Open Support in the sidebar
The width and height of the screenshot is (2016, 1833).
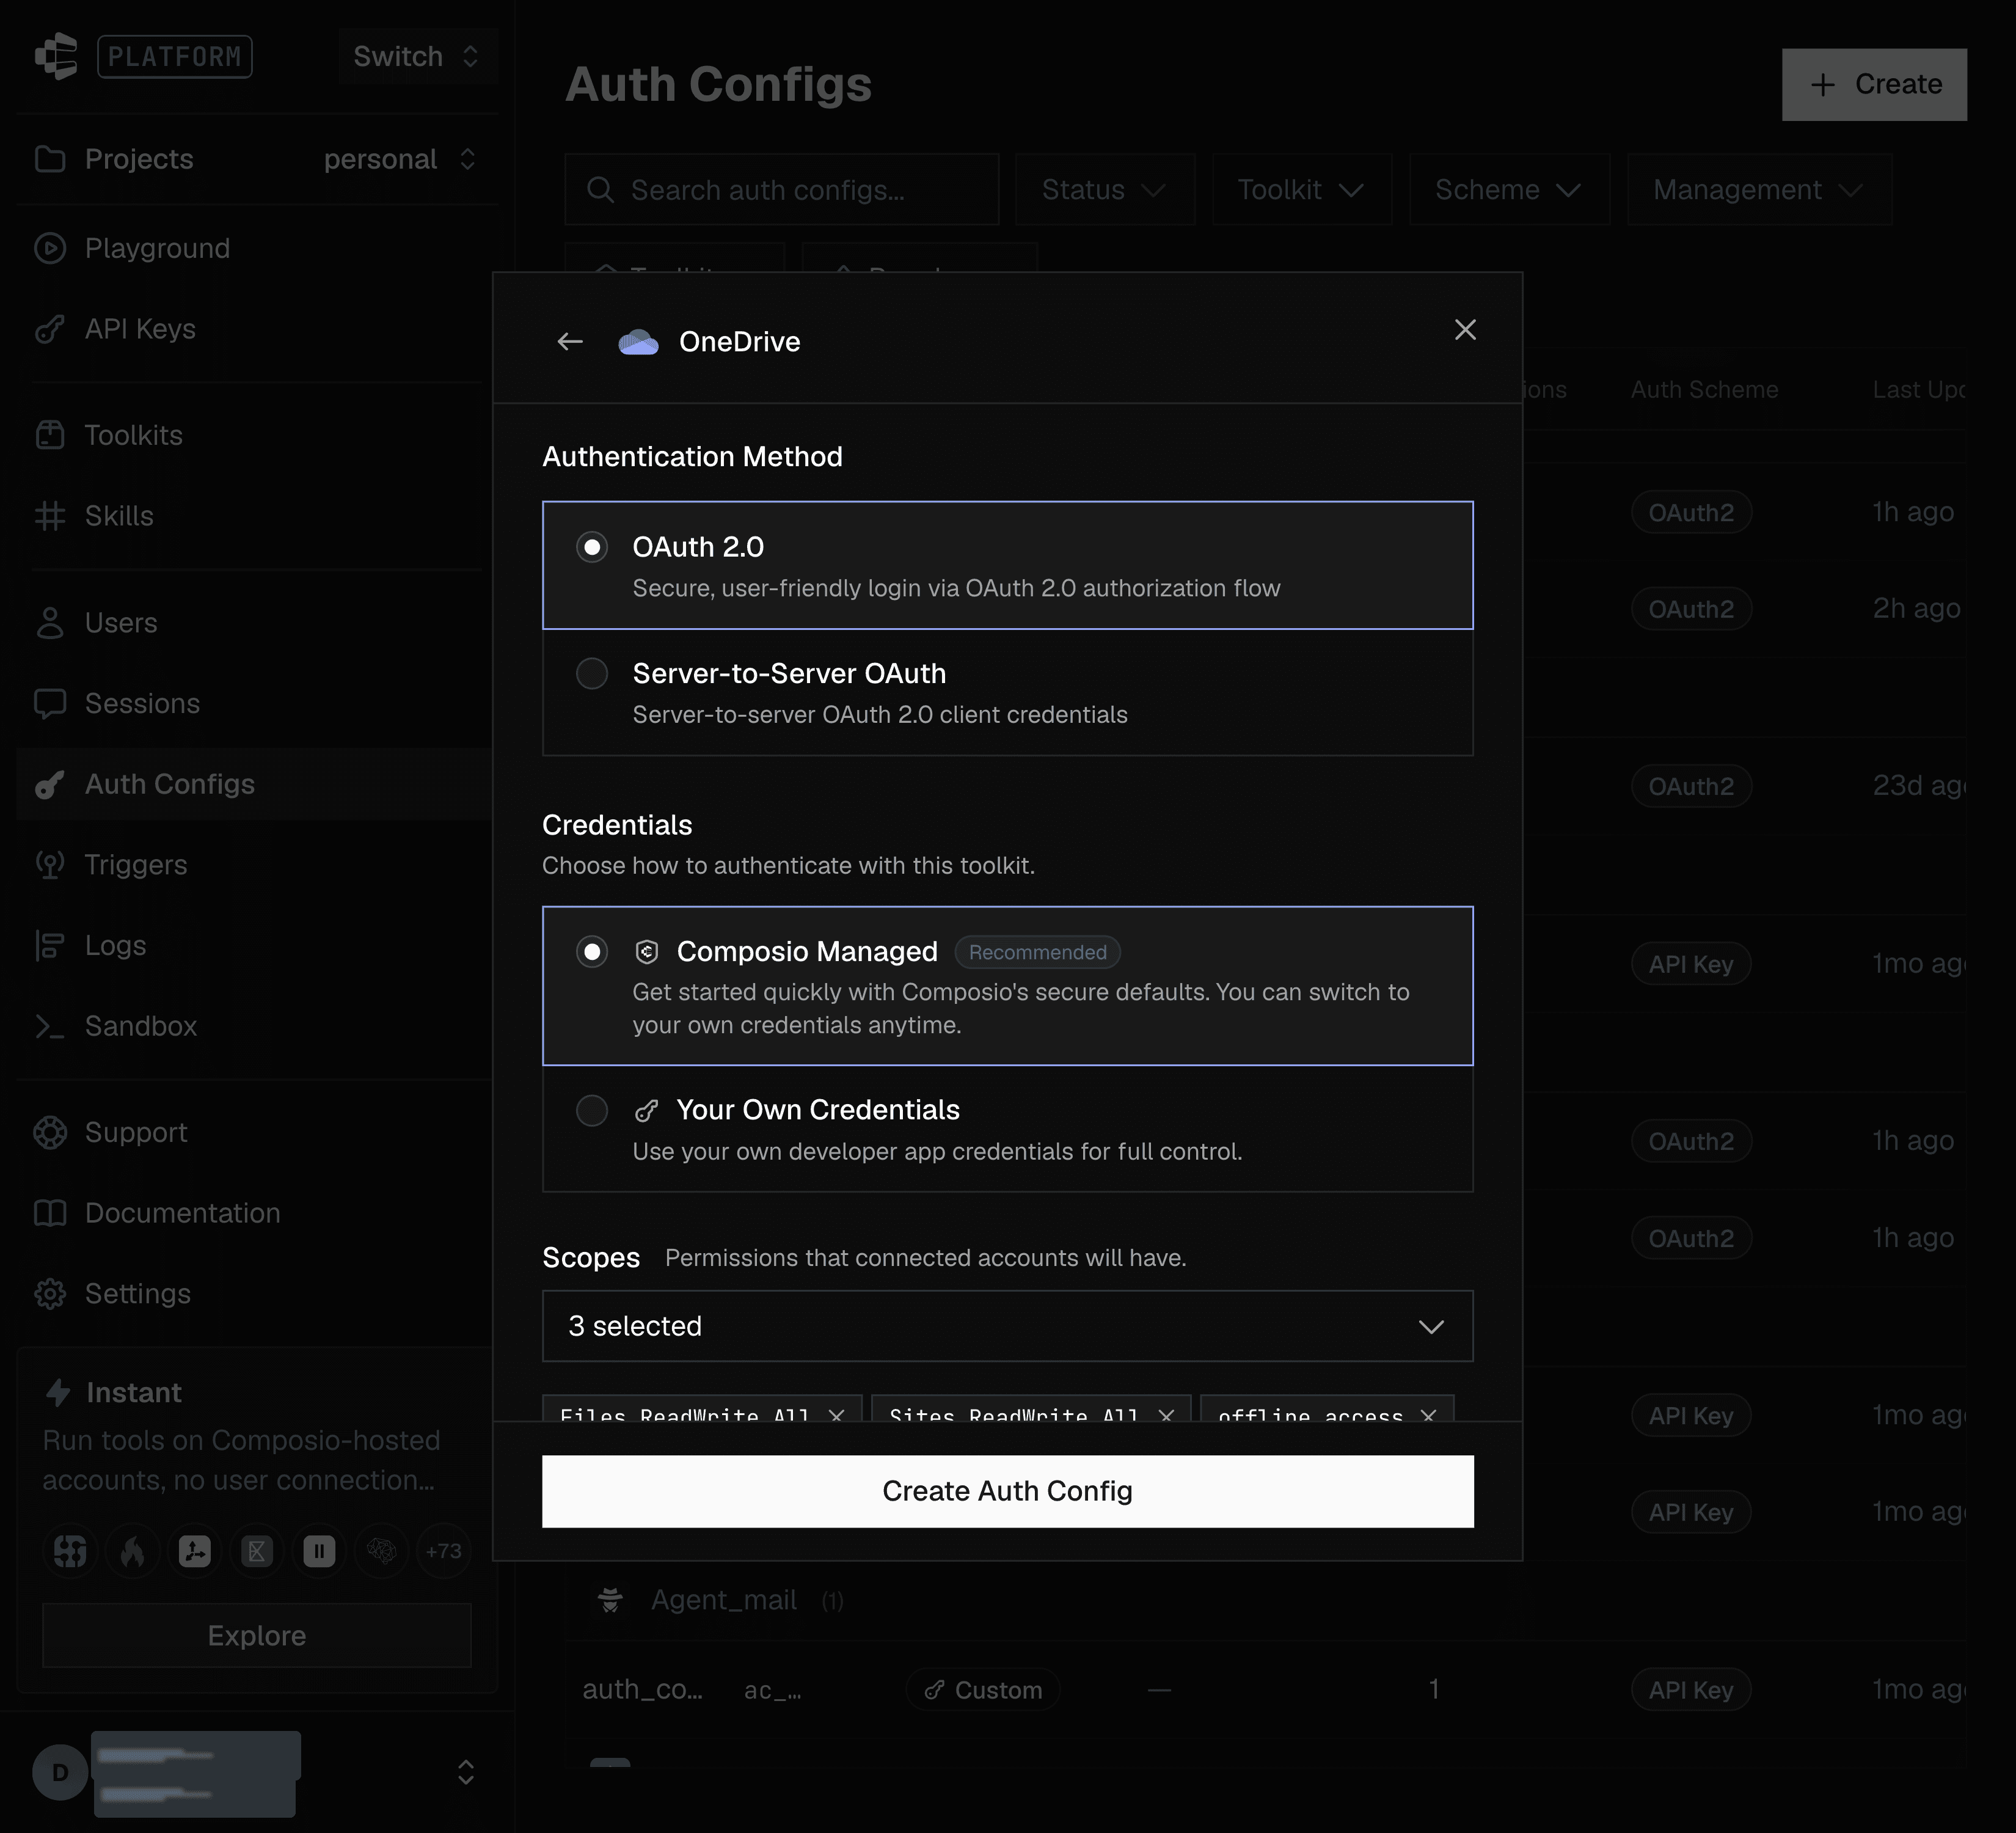pyautogui.click(x=257, y=1132)
